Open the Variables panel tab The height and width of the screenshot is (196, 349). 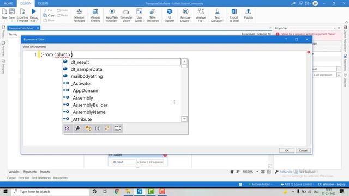(x=14, y=171)
